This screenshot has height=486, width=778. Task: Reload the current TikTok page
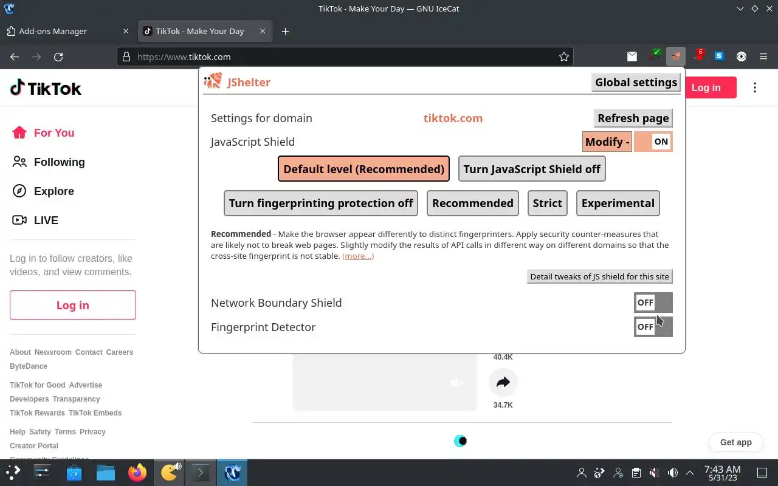[x=58, y=56]
